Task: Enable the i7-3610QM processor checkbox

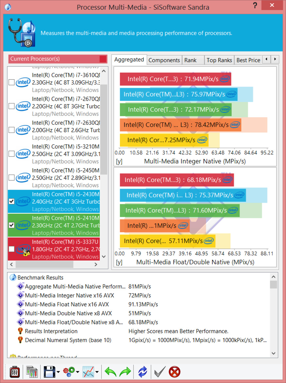Action: 11,82
